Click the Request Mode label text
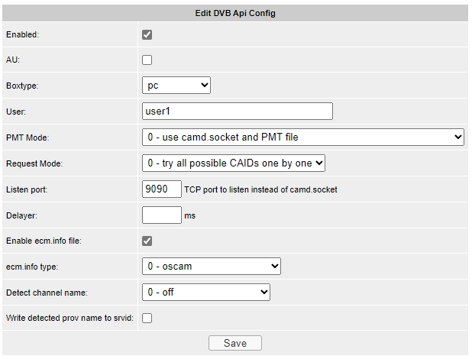 (x=34, y=163)
